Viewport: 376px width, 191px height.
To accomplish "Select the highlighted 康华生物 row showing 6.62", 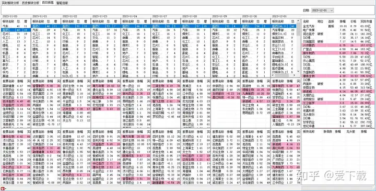I will [16, 136].
